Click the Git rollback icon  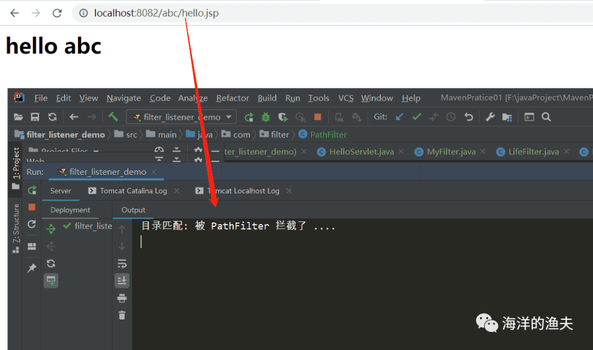point(468,117)
